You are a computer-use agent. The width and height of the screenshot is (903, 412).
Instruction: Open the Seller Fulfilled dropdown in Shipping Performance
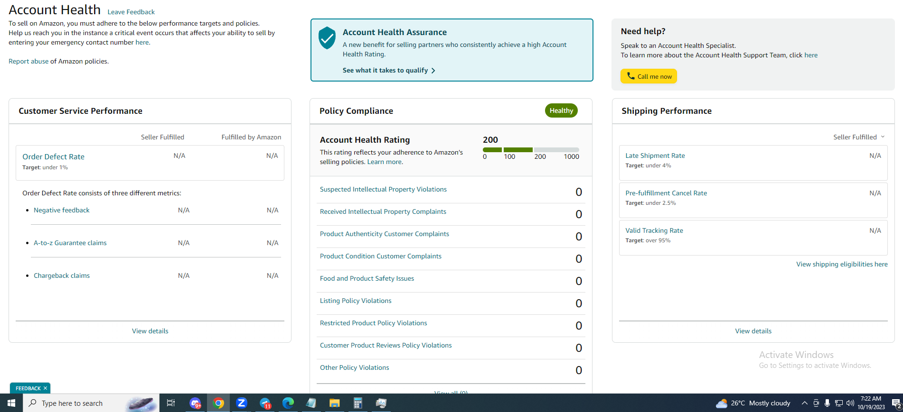click(x=859, y=137)
